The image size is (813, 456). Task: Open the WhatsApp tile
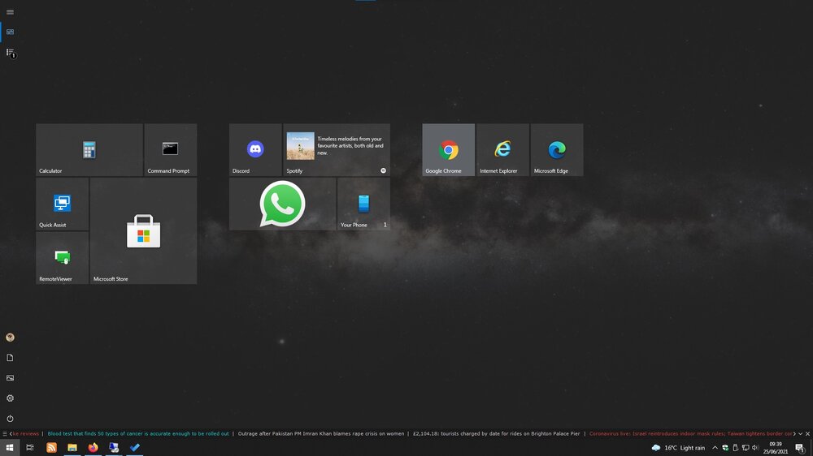(283, 204)
